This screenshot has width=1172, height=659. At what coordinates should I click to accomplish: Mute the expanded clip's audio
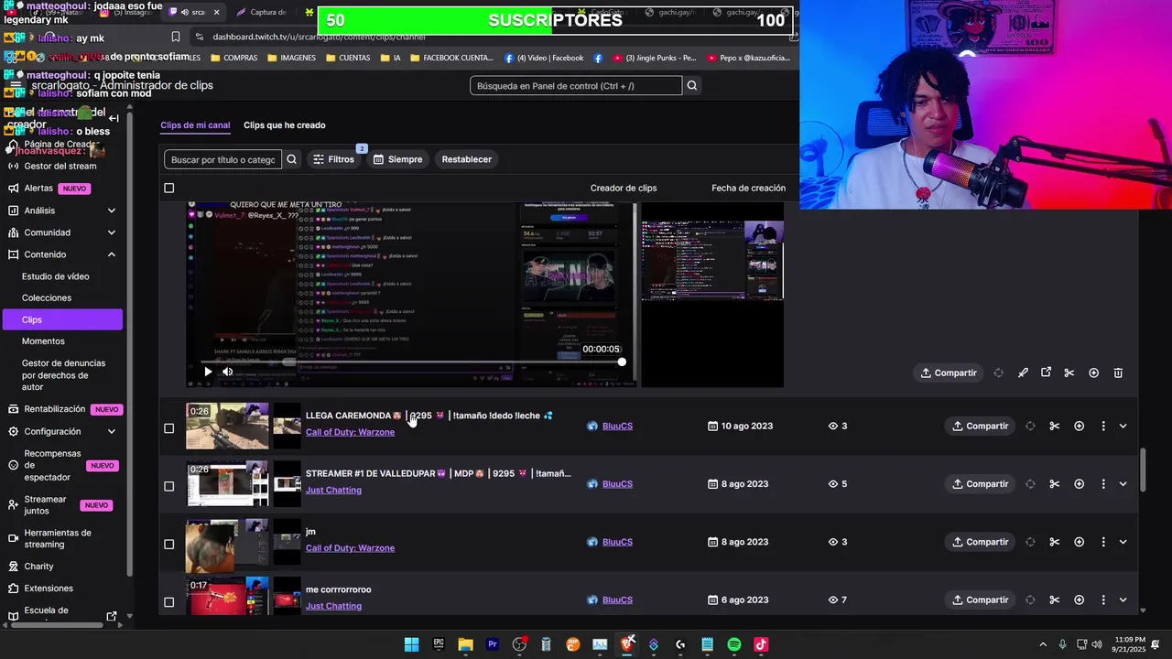tap(228, 372)
